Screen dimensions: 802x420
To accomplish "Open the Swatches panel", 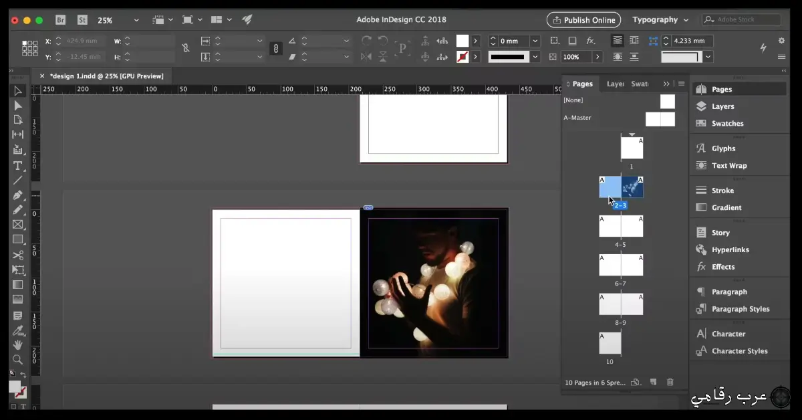I will (x=726, y=123).
